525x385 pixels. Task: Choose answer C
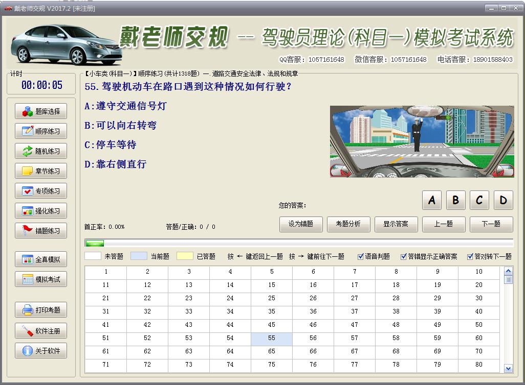click(x=479, y=200)
